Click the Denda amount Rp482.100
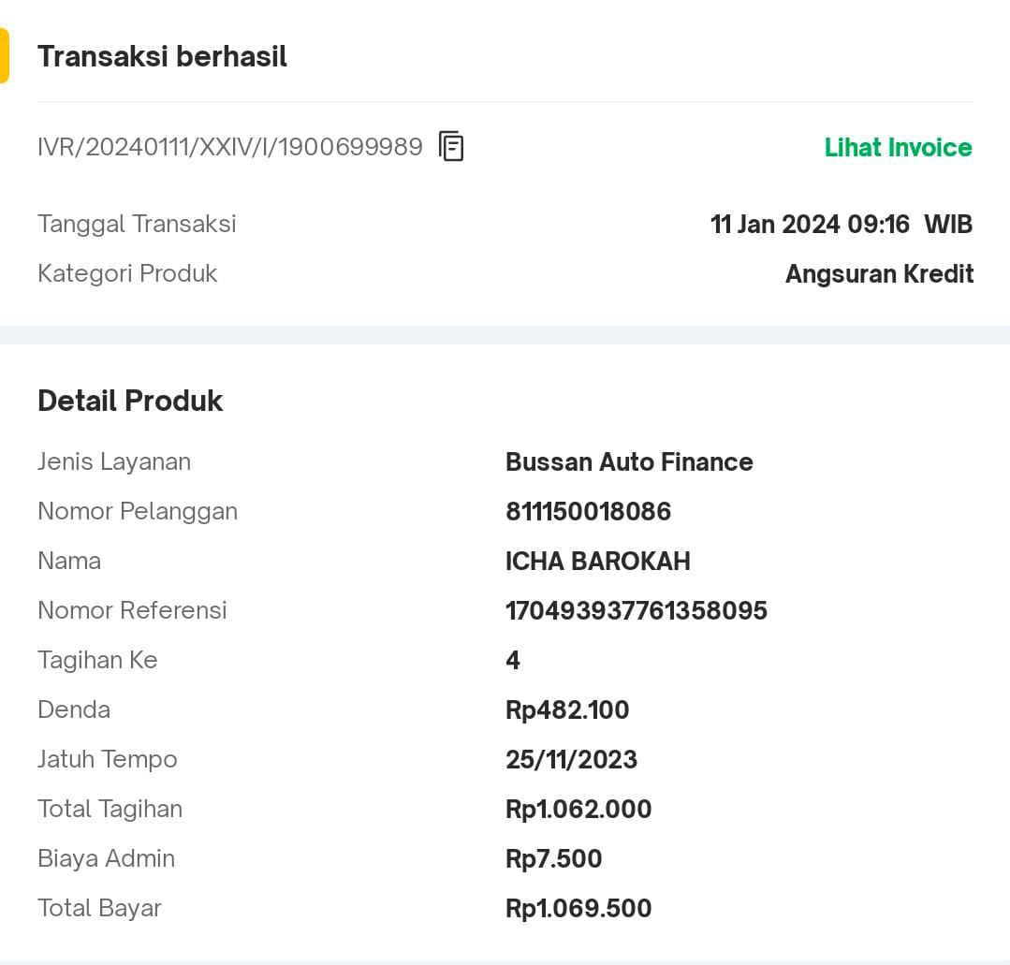This screenshot has width=1010, height=965. click(x=567, y=709)
